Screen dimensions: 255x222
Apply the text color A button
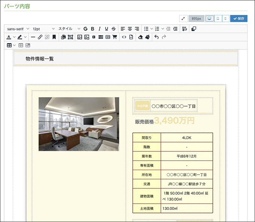click(x=9, y=37)
